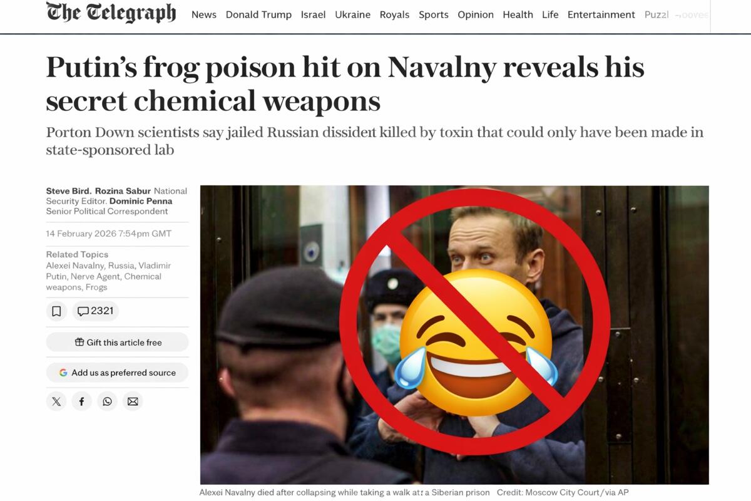Click Add us as preferred source

(x=117, y=373)
